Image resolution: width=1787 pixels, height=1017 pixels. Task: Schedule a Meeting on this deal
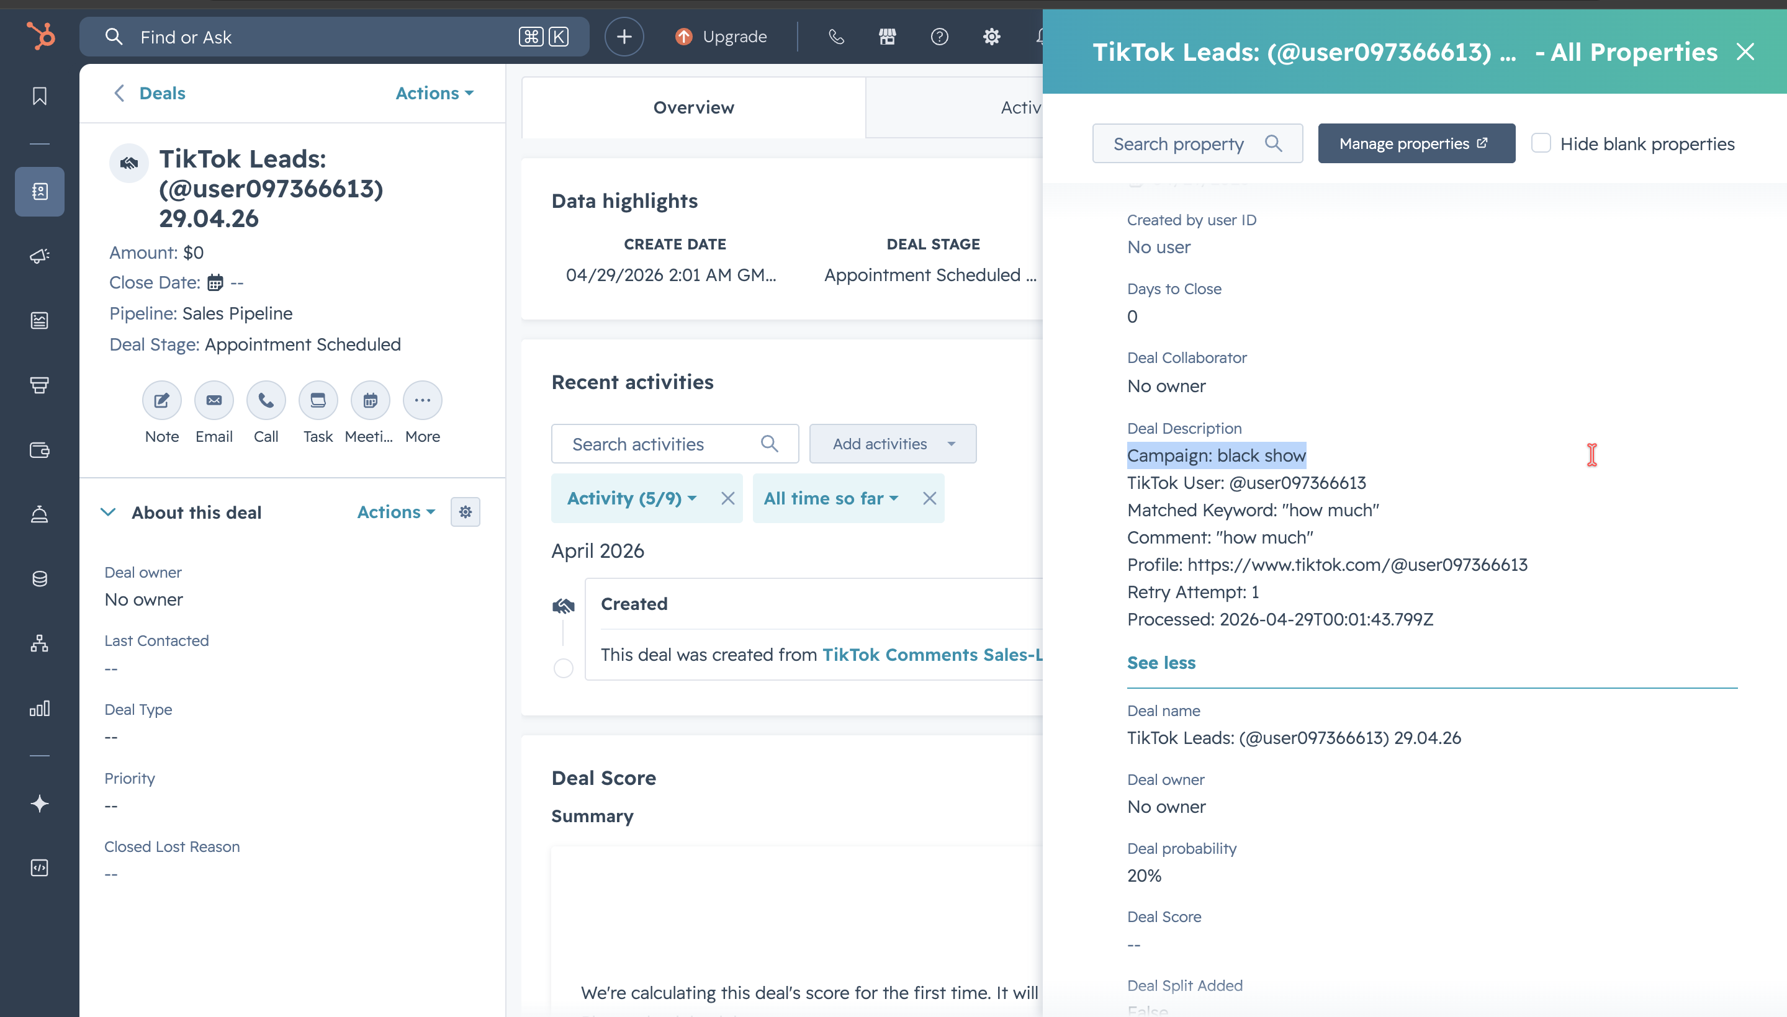tap(371, 400)
